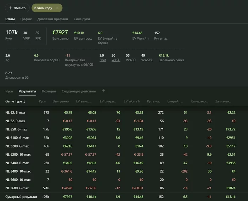Sort by Выиграно column header
Screen dimensions: 248x201
[x=61, y=101]
